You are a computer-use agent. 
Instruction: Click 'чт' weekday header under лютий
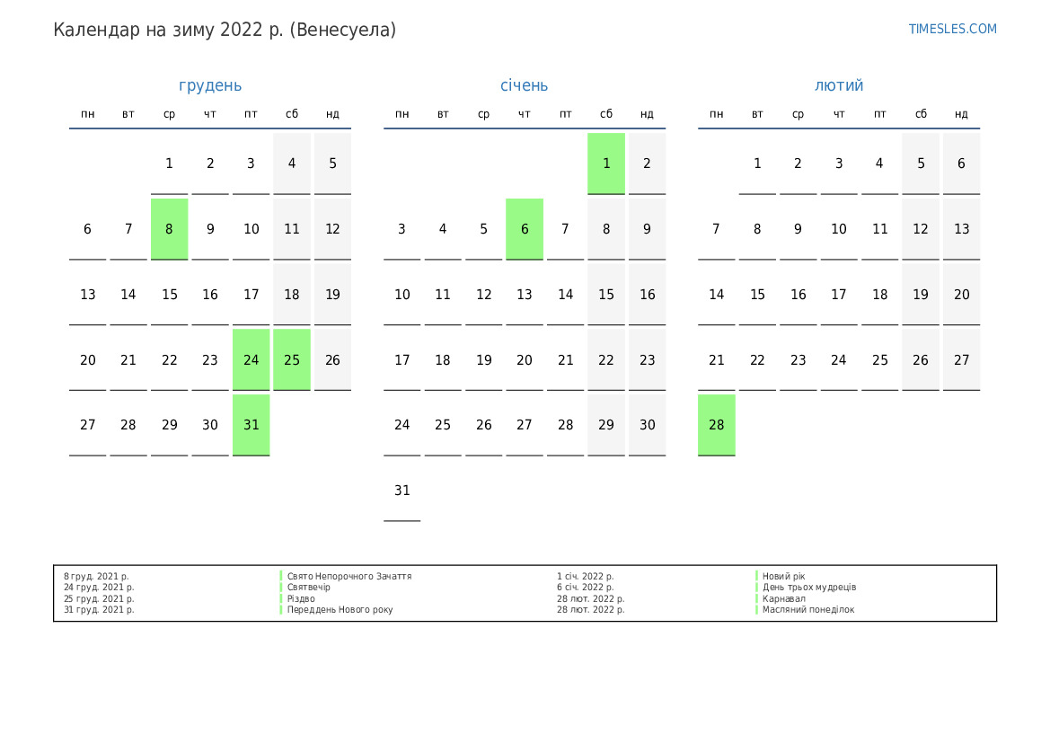pos(839,115)
